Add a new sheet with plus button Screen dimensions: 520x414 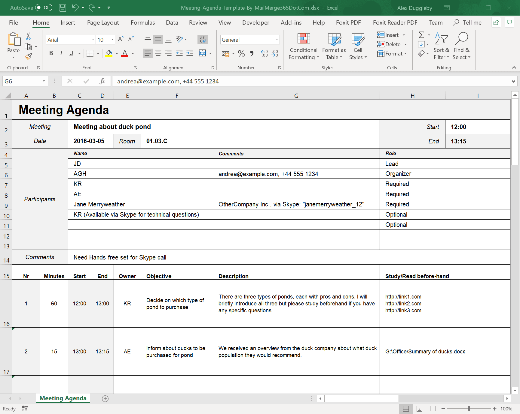(x=105, y=398)
